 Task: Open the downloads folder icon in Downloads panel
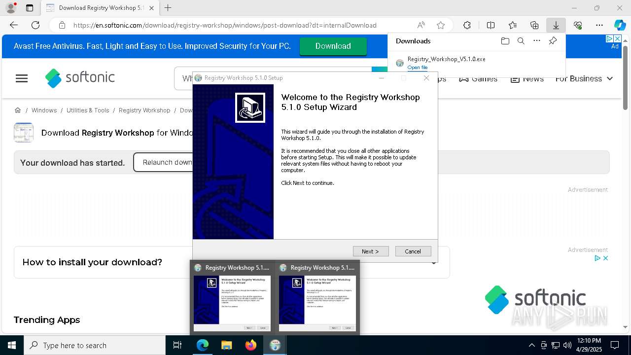click(505, 41)
